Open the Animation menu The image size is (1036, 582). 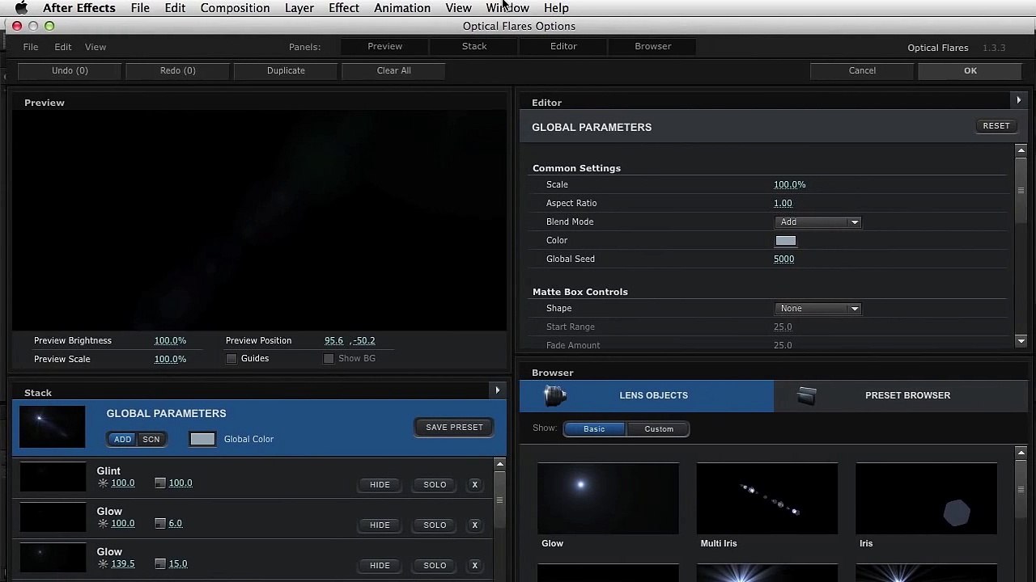402,8
